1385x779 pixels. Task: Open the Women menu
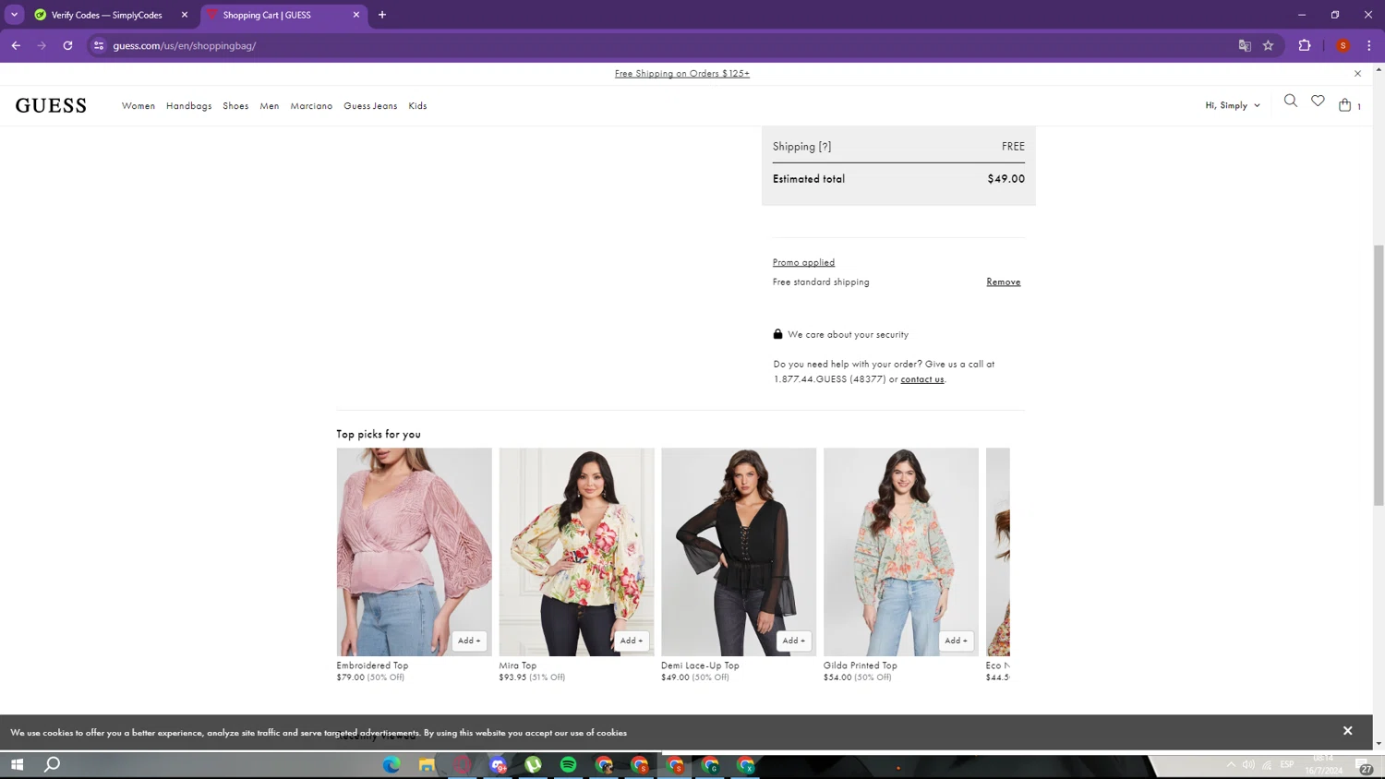(138, 106)
